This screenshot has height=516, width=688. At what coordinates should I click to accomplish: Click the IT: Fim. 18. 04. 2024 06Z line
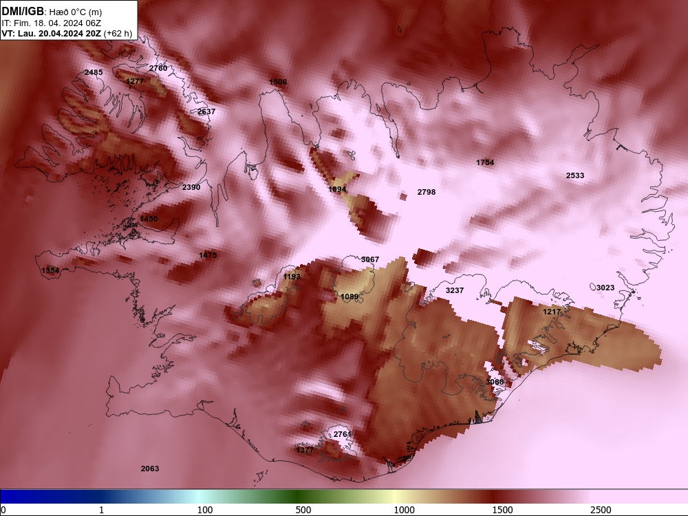pos(52,23)
